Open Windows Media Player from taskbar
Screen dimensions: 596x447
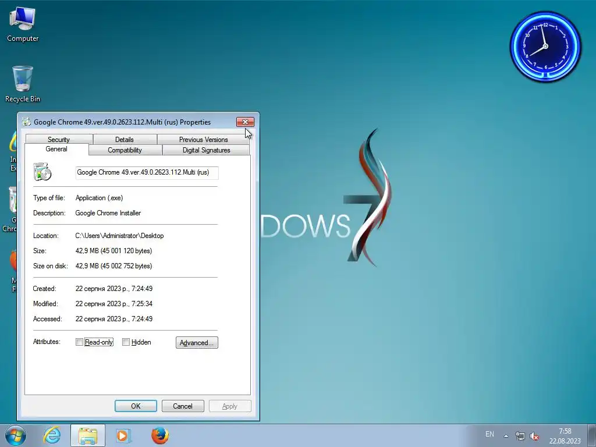123,435
